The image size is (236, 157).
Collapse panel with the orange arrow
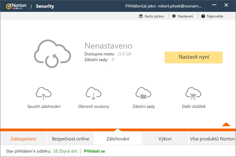(226, 124)
